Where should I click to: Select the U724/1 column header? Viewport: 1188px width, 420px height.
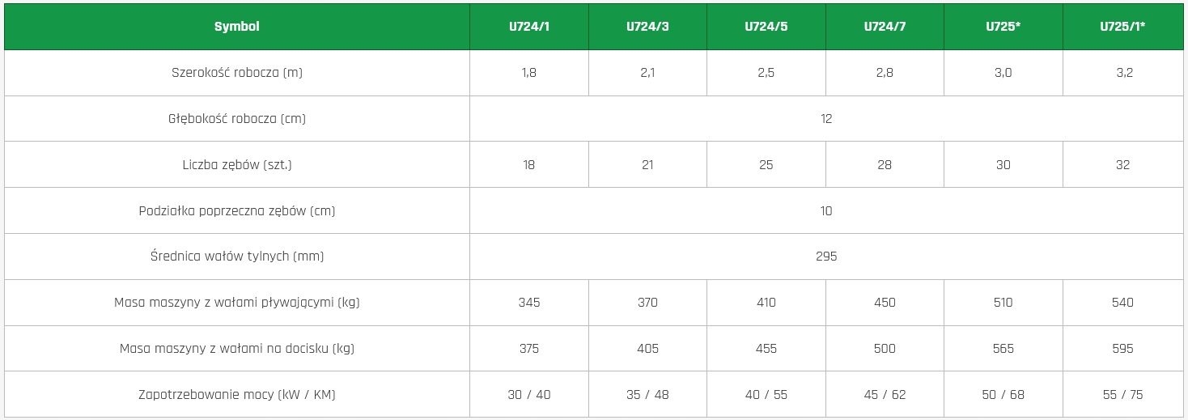pyautogui.click(x=528, y=27)
